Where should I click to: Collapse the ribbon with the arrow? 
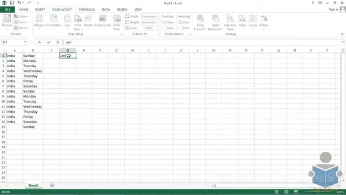tap(342, 34)
